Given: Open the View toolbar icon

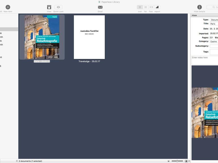Looking at the screenshot, I should tap(49, 7).
